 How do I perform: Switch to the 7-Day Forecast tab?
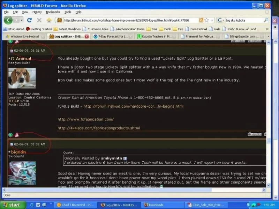coord(112,37)
